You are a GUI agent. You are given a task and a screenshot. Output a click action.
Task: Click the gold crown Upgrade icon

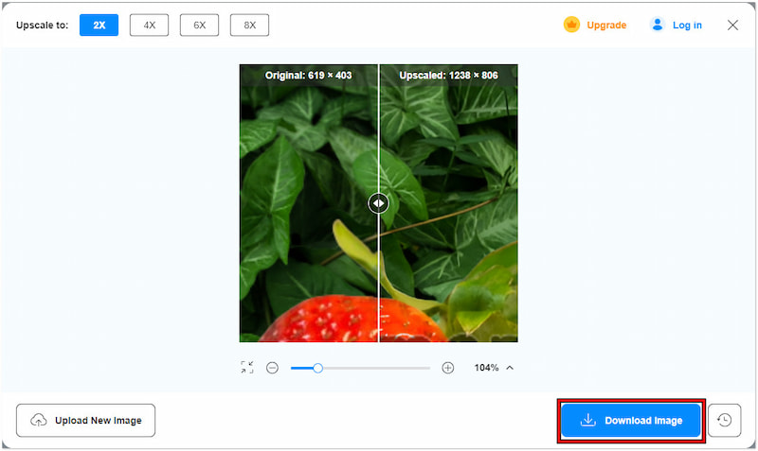[571, 25]
